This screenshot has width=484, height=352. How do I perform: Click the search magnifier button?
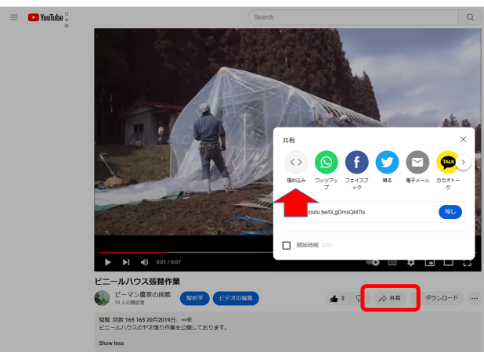tap(470, 17)
